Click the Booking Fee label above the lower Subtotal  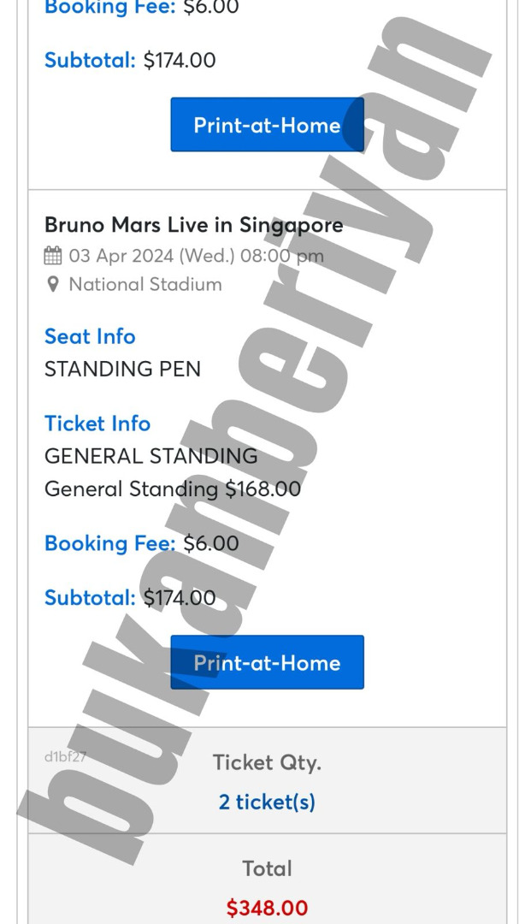pyautogui.click(x=109, y=543)
